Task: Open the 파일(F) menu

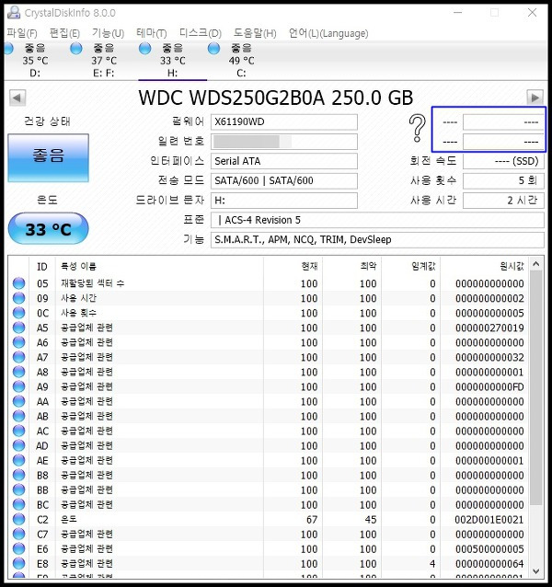Action: (x=22, y=33)
